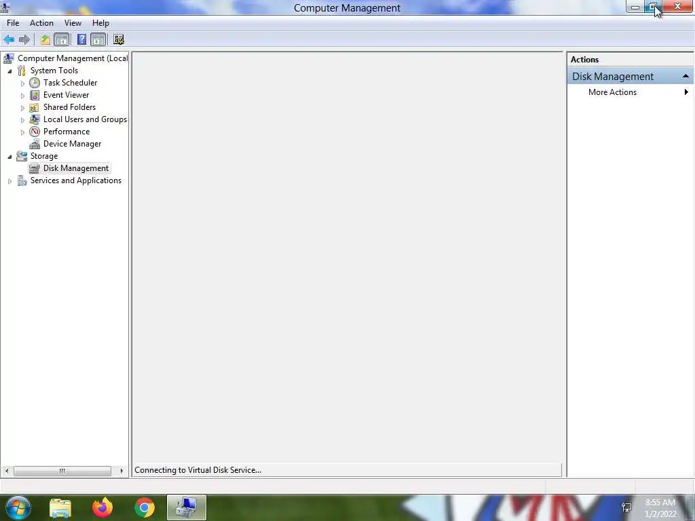The image size is (695, 521).
Task: Click the Actions pane title text
Action: click(584, 60)
